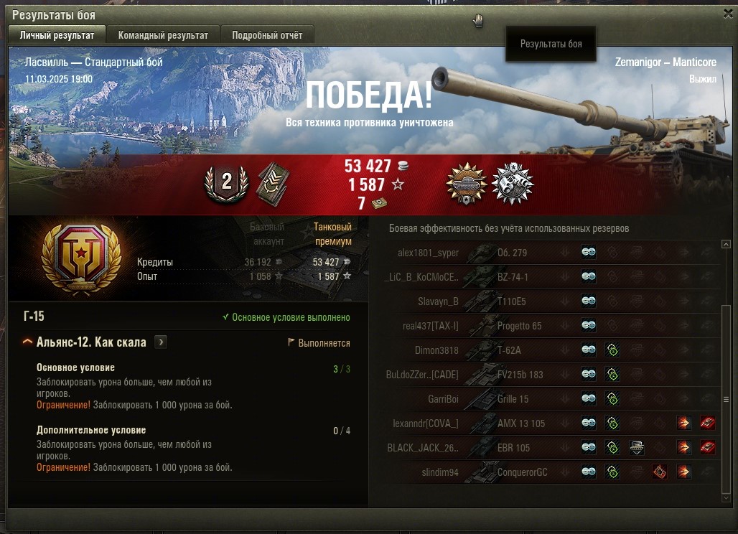Click the silver binoculars scout medal icon
Screen dimensions: 738x534
[x=513, y=184]
